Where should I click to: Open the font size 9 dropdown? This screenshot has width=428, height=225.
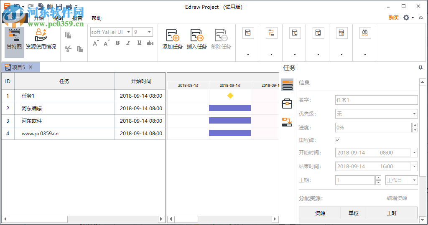(149, 32)
